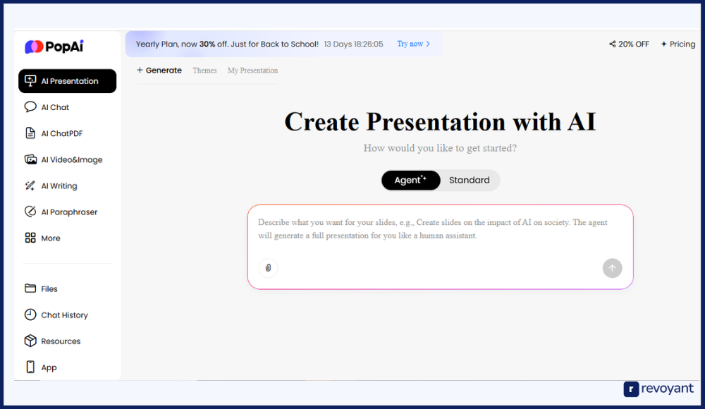
Task: Switch to Standard mode
Action: pos(469,181)
